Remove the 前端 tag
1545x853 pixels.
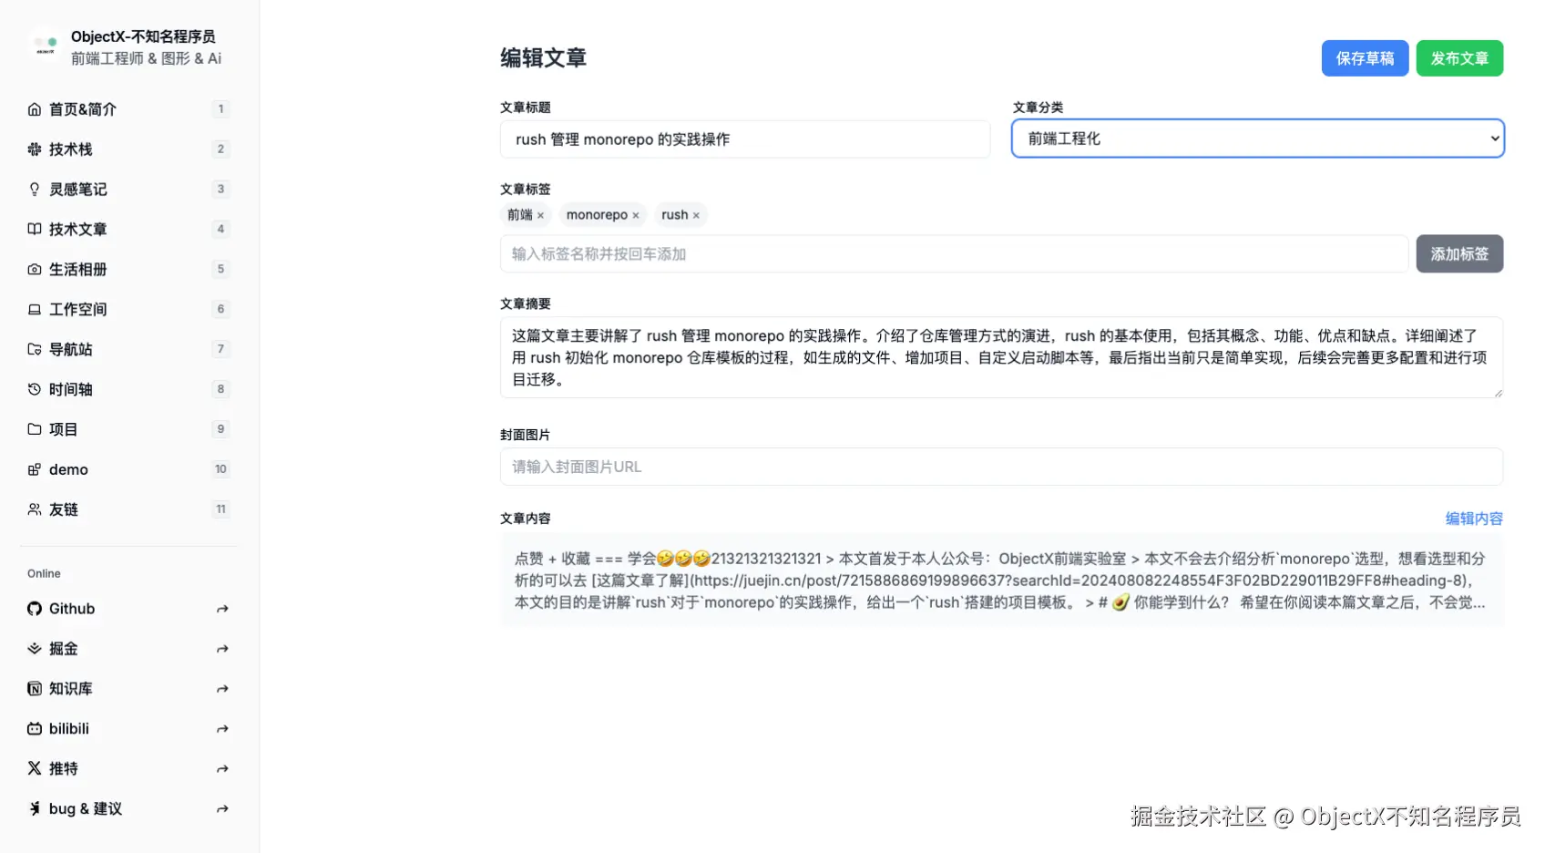[540, 216]
